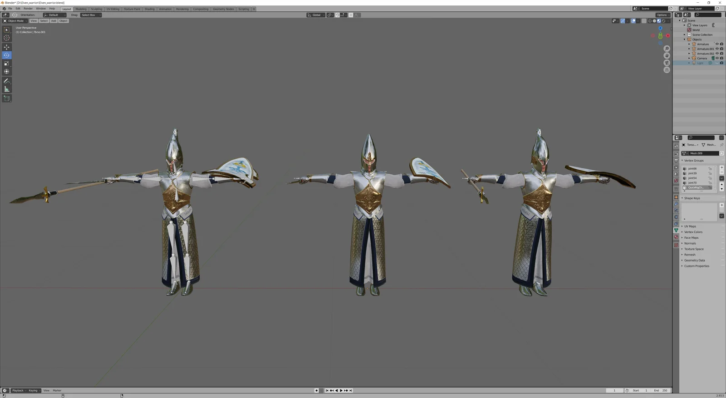The image size is (726, 398).
Task: Switch to the Shading workspace tab
Action: click(x=150, y=9)
